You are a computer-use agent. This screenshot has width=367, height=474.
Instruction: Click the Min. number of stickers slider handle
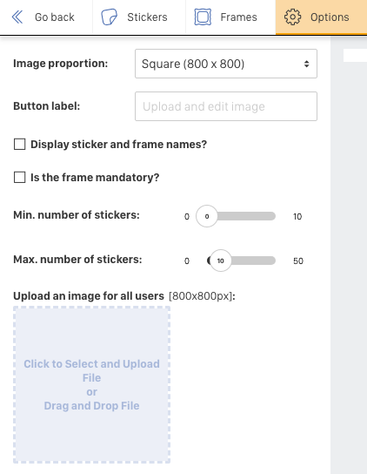pos(207,216)
